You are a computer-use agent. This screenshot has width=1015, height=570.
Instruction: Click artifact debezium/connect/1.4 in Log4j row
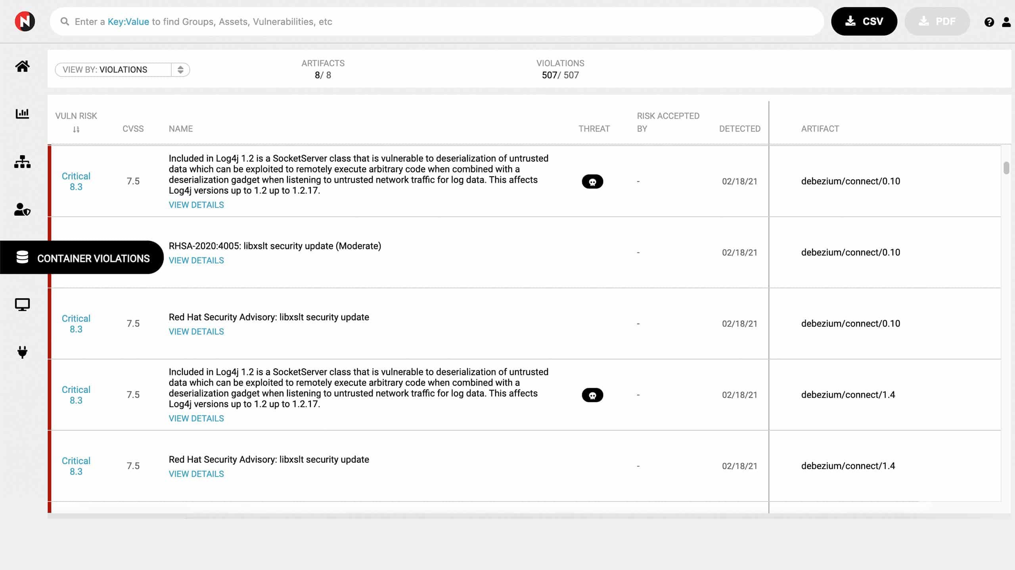pyautogui.click(x=848, y=395)
